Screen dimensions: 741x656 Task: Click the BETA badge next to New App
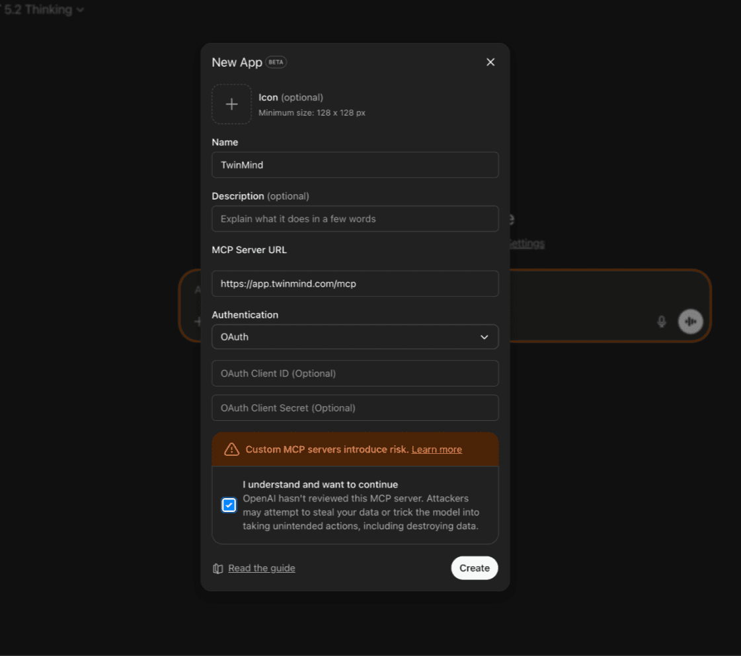[x=276, y=62]
